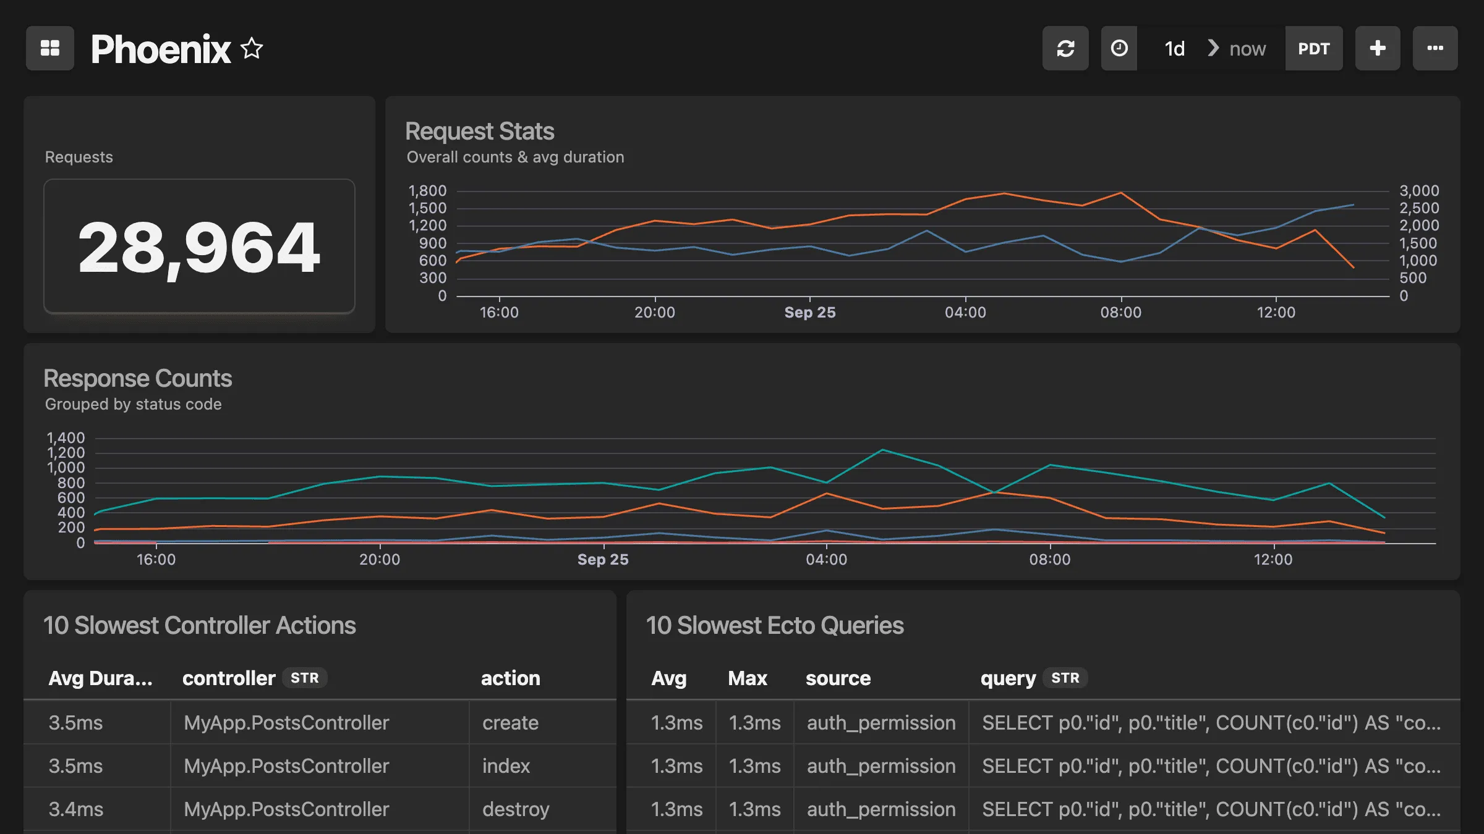Add a new panel with the plus icon
The image size is (1484, 834).
click(1378, 48)
